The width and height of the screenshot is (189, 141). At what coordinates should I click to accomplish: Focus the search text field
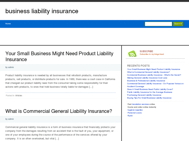tap(158, 24)
